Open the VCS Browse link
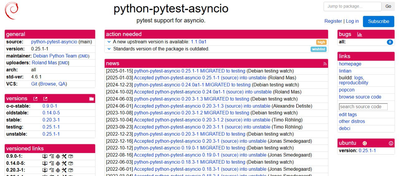This screenshot has height=176, width=399. tap(48, 84)
